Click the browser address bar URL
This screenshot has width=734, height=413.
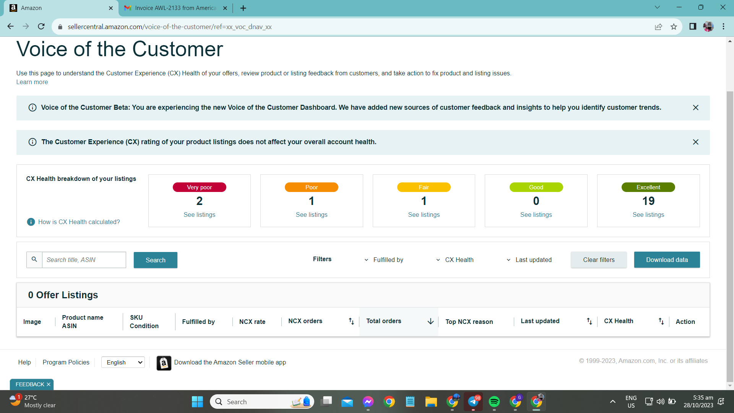click(170, 27)
